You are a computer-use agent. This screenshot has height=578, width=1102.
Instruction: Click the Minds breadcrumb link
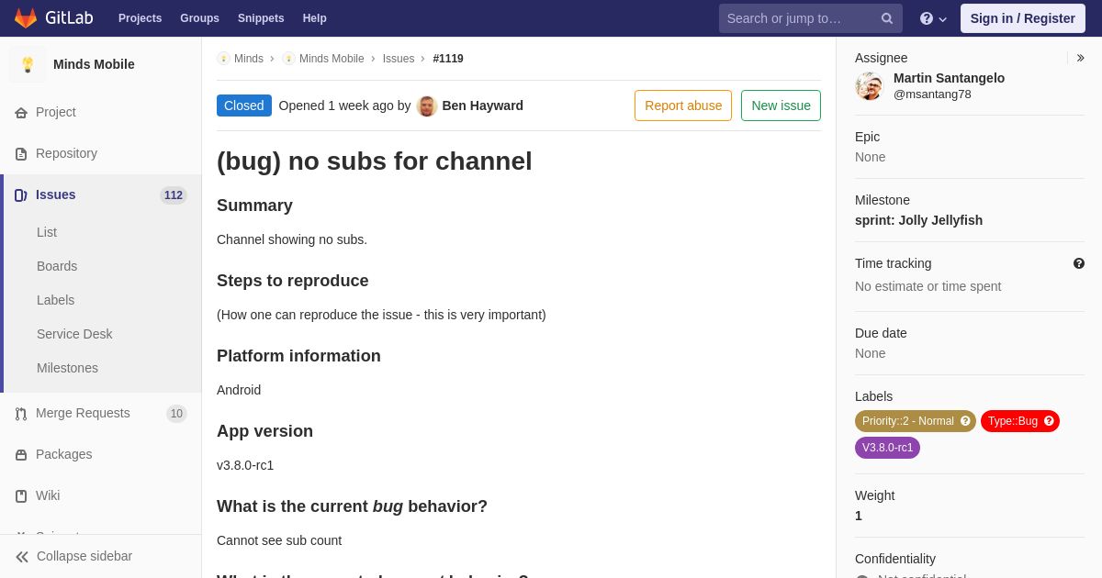tap(249, 59)
